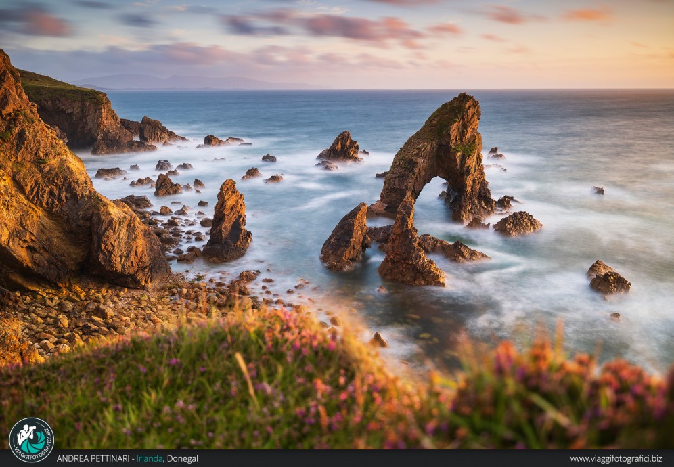The width and height of the screenshot is (674, 467).
Task: Click the leaning rock at the arch's left base
Action: [346, 238]
